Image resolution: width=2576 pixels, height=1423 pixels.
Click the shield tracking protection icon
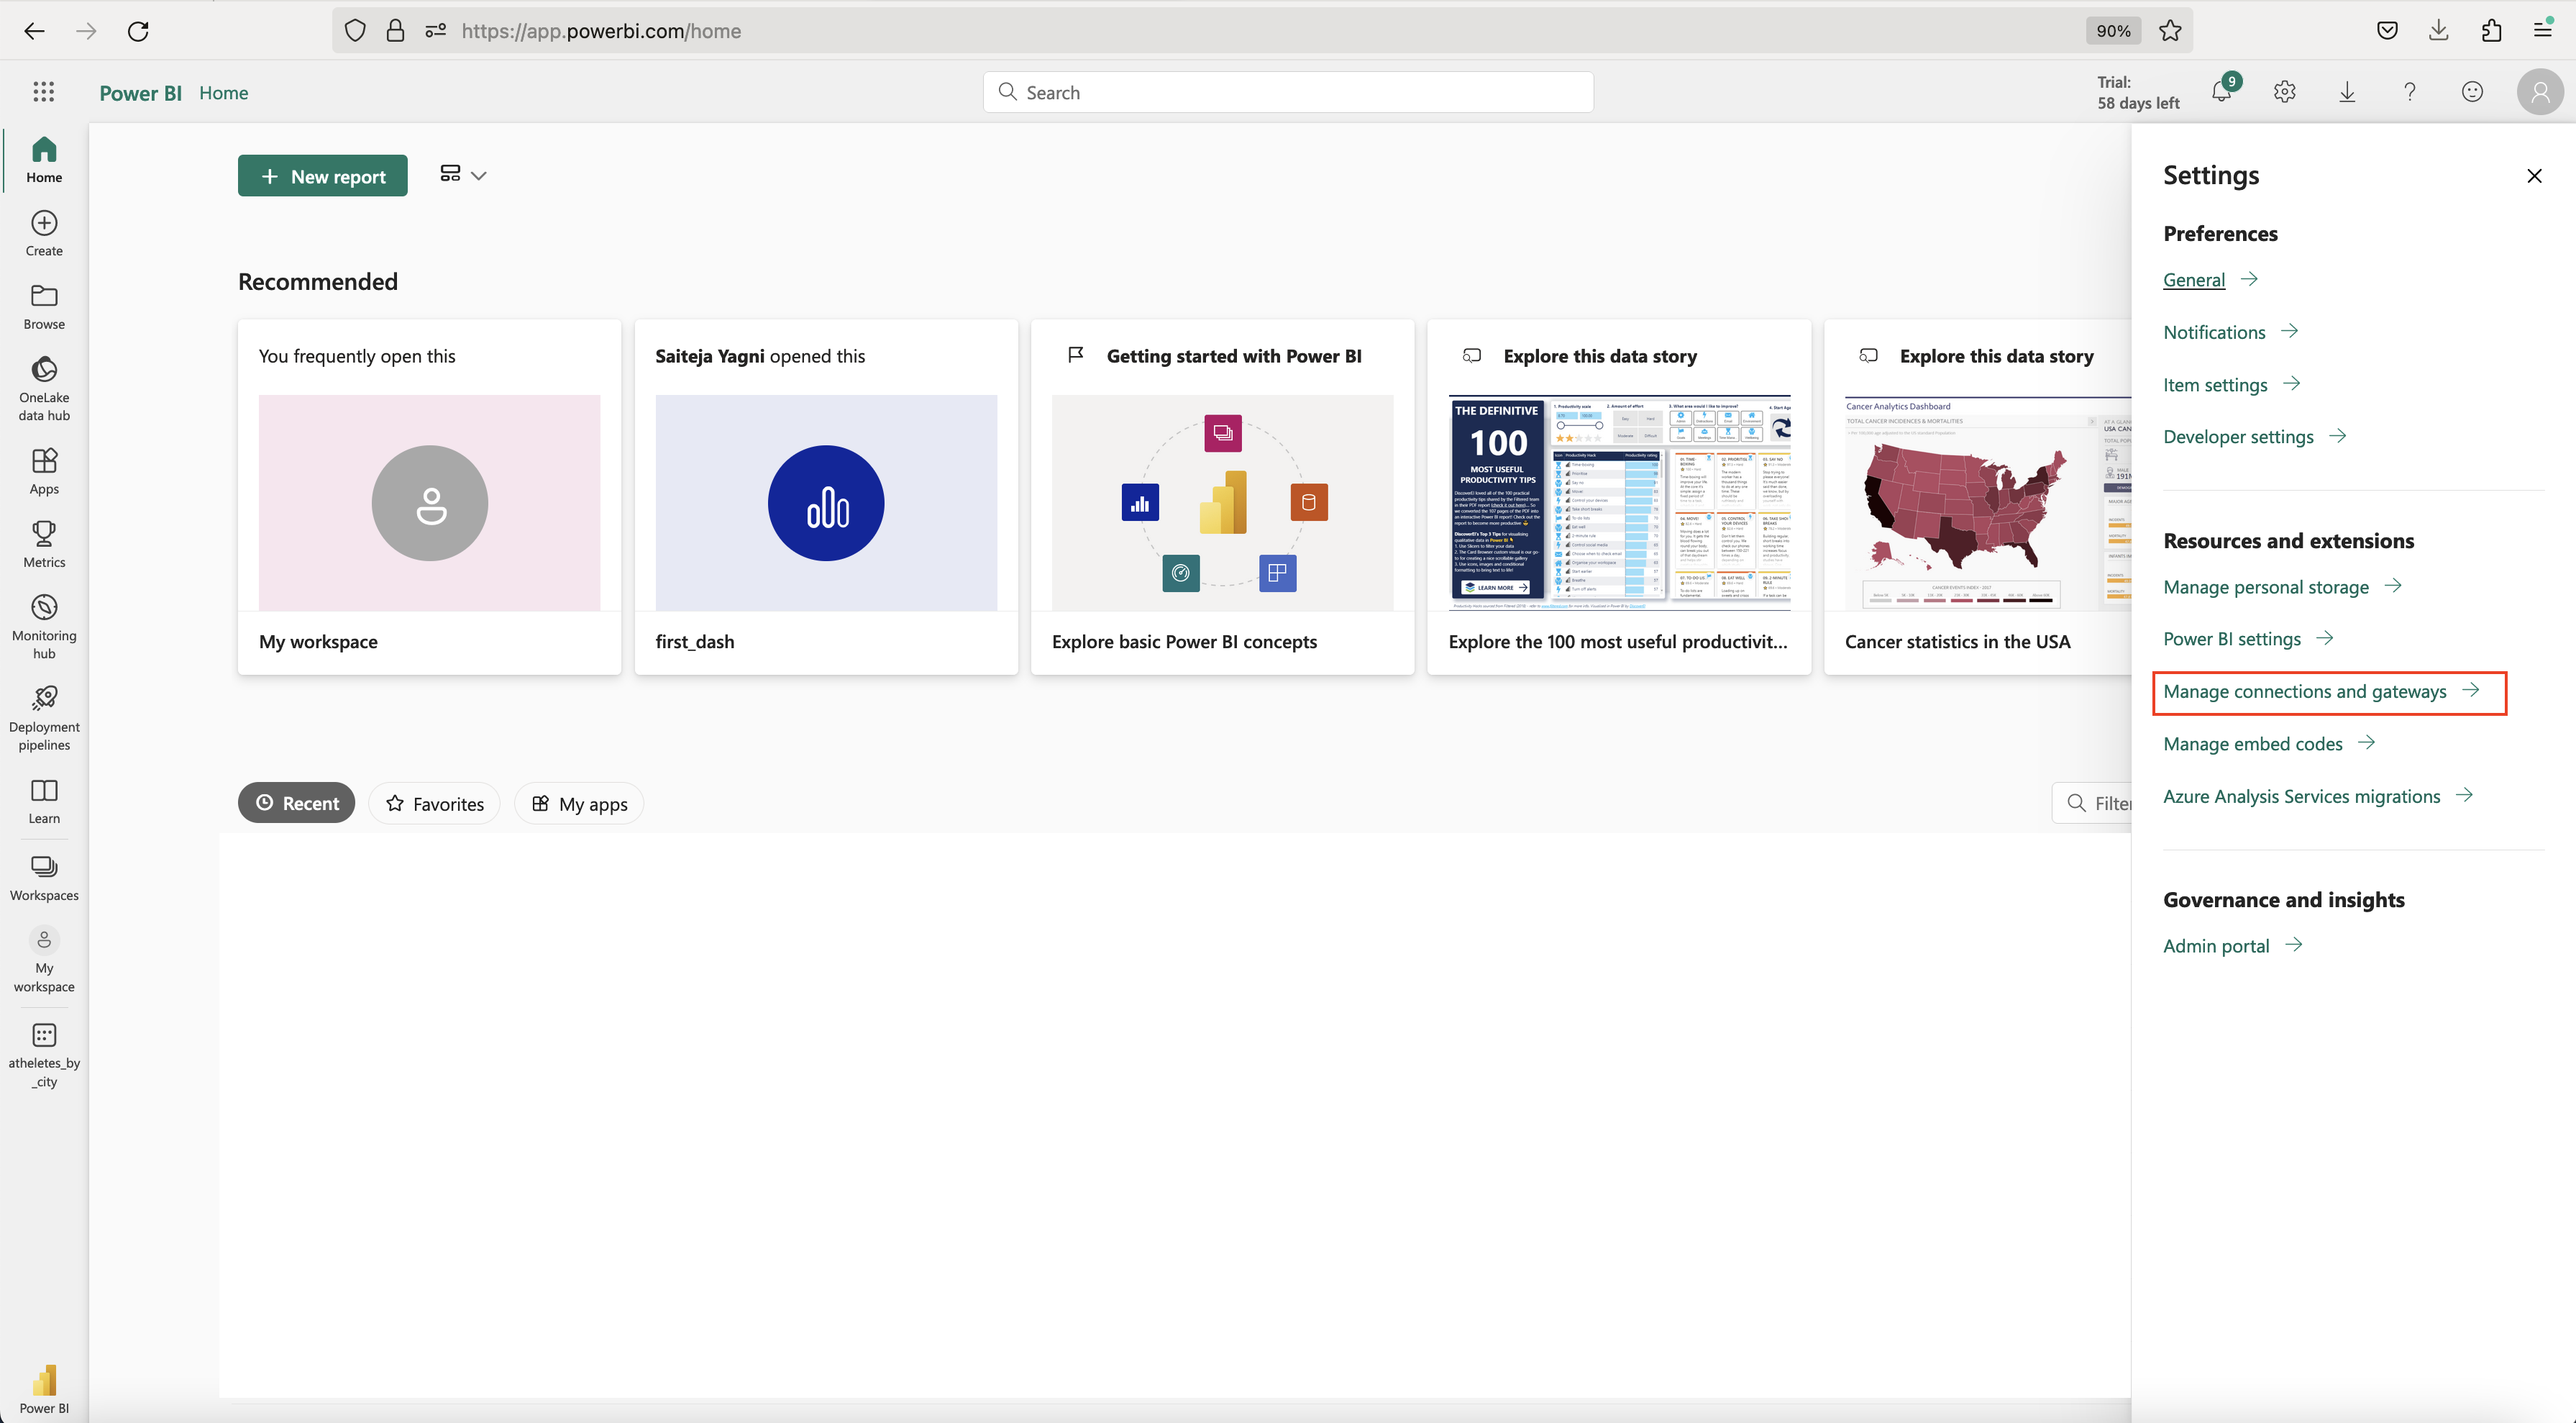[355, 31]
